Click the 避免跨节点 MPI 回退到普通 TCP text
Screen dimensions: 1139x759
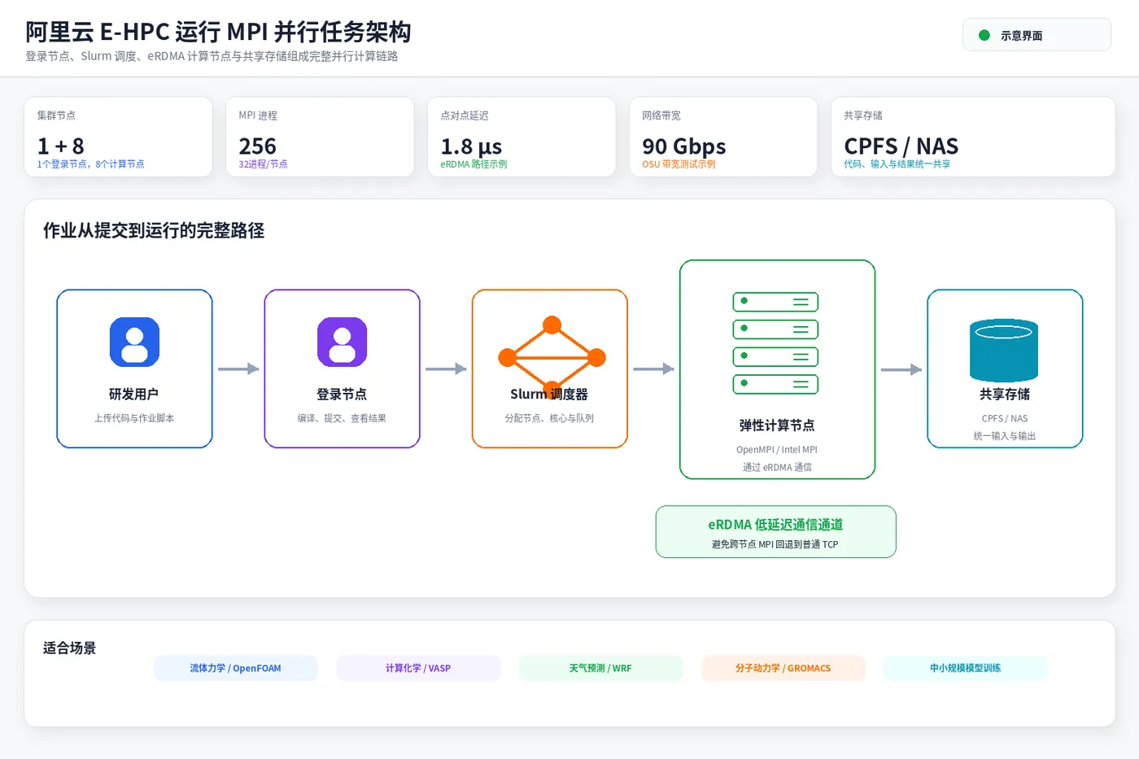coord(775,544)
